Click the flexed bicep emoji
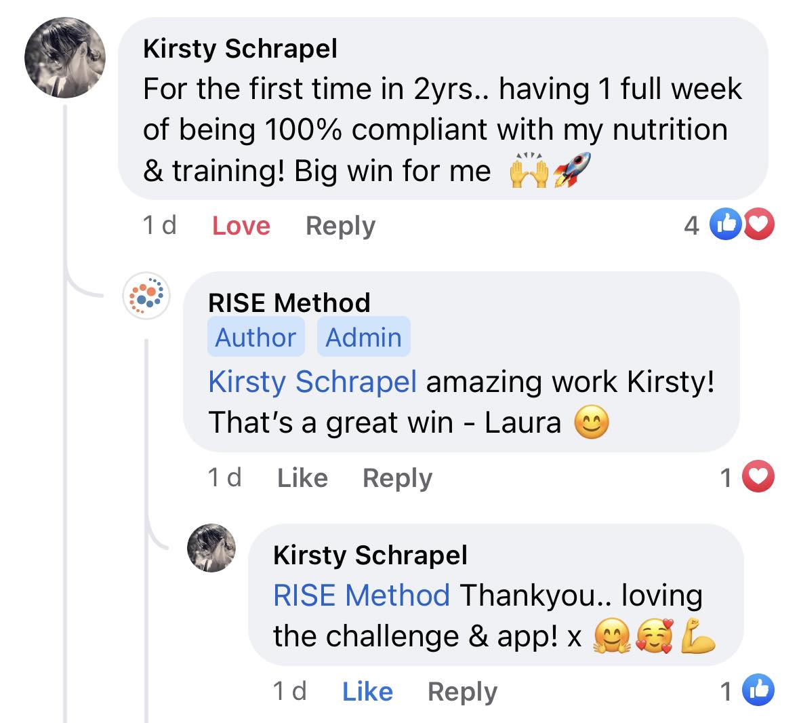This screenshot has height=723, width=799. coord(698,636)
